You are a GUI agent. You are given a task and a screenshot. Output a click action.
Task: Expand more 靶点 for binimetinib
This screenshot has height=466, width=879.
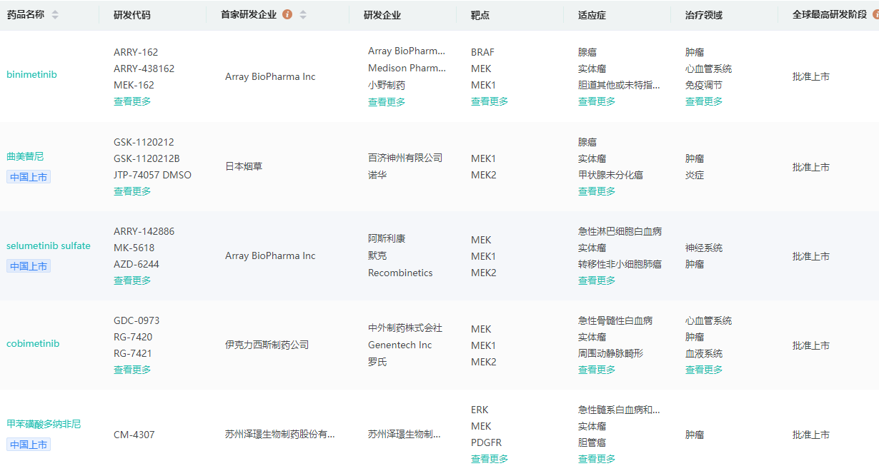pyautogui.click(x=490, y=101)
